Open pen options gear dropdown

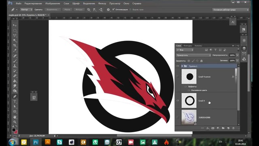[108, 10]
